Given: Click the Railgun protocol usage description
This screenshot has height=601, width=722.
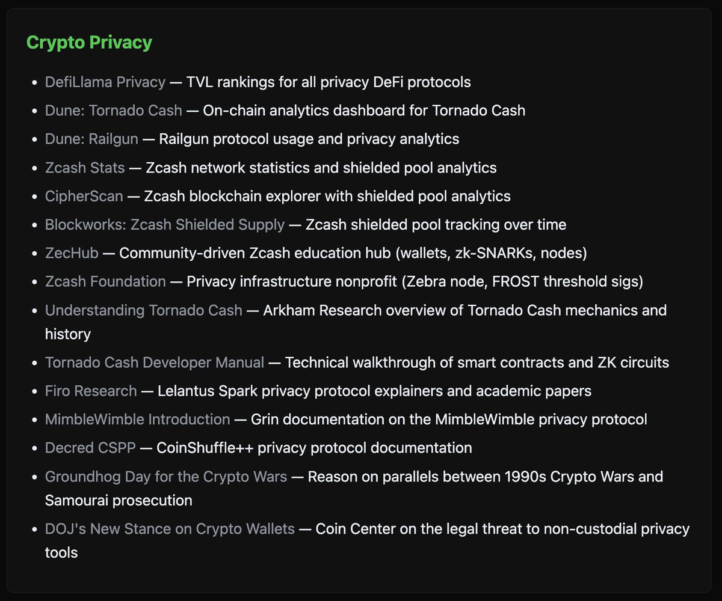Looking at the screenshot, I should (309, 139).
